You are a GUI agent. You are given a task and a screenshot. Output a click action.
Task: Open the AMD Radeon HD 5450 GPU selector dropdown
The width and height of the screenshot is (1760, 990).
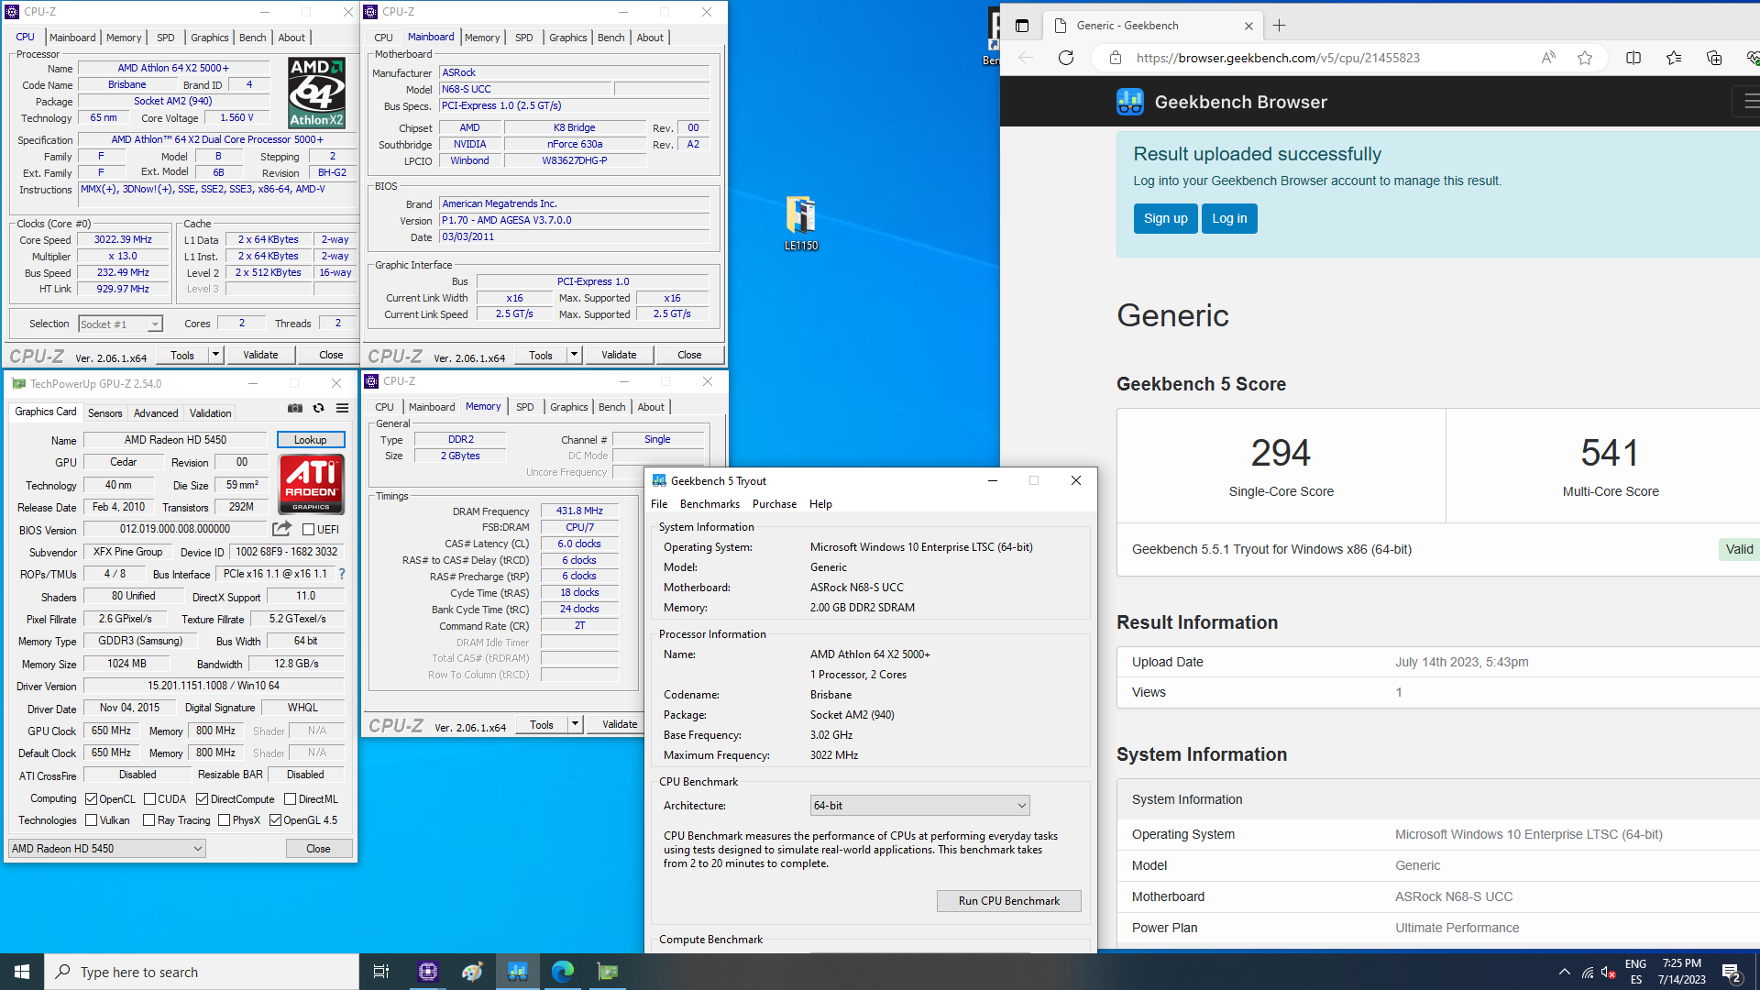click(106, 849)
